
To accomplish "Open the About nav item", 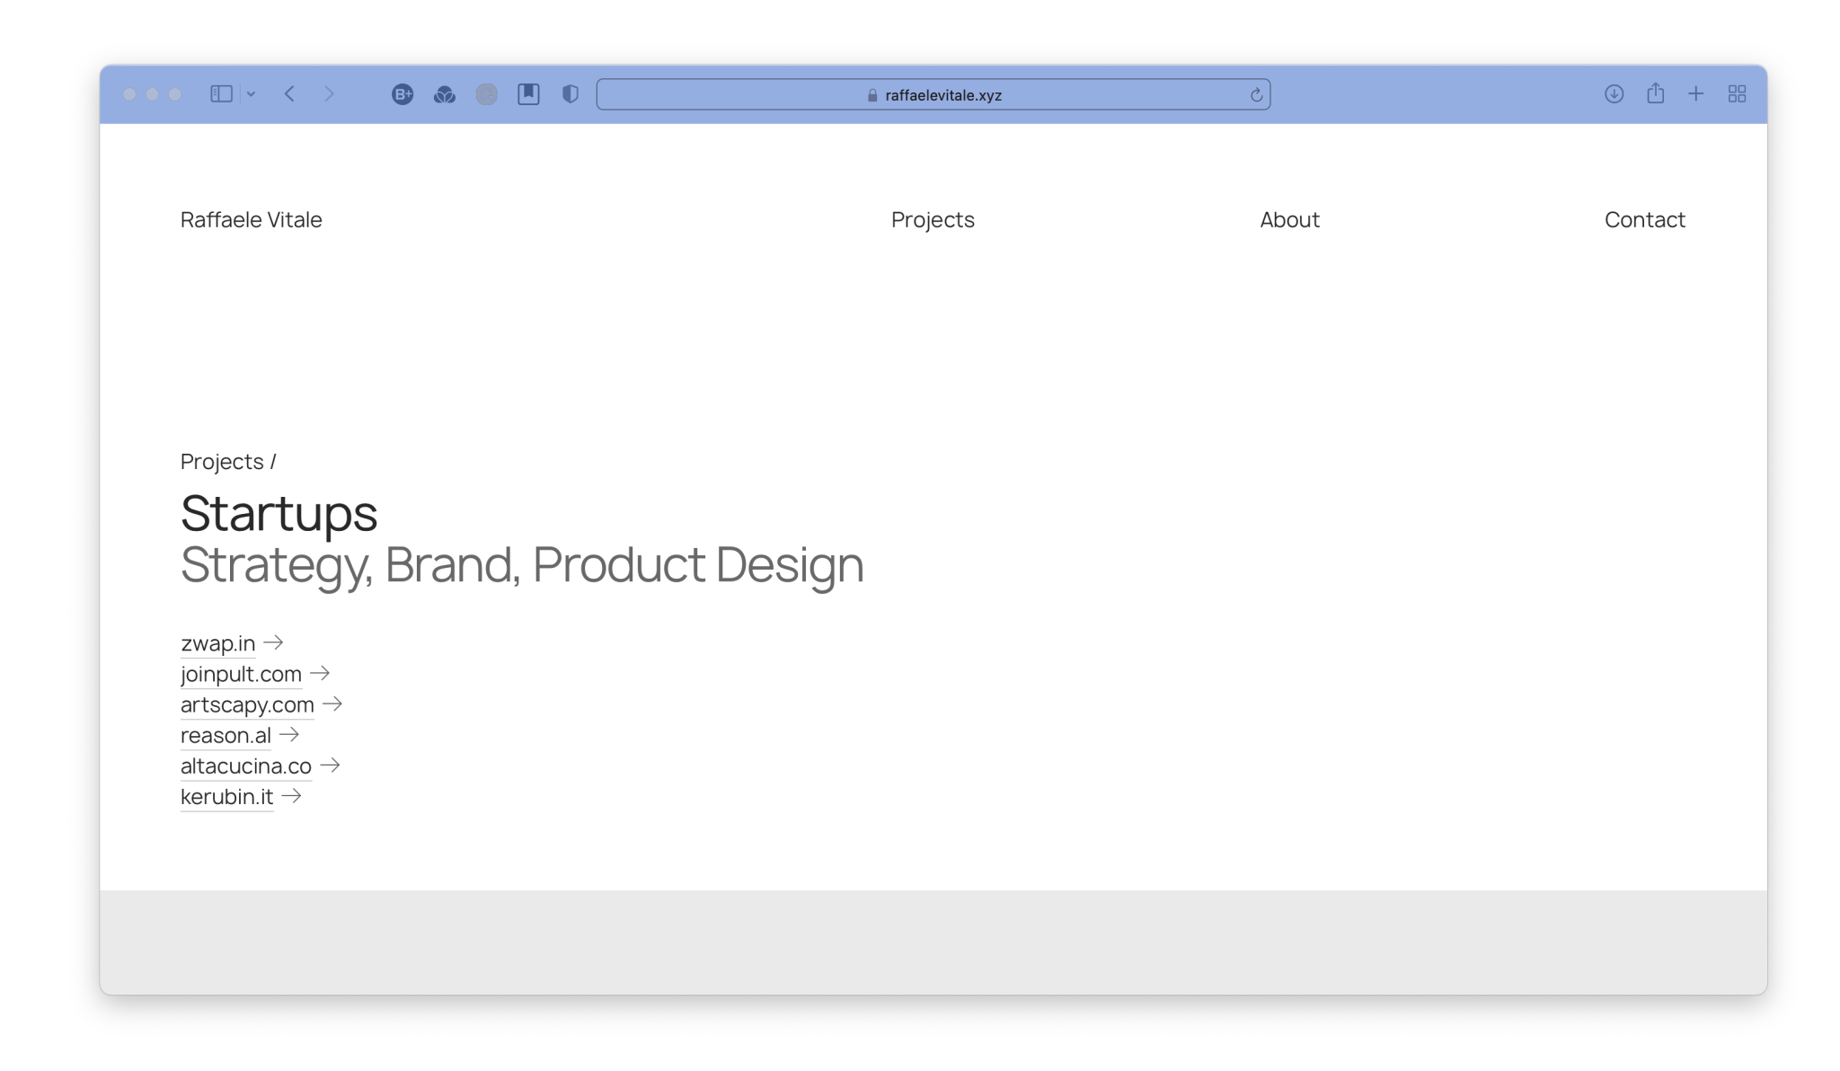I will tap(1289, 220).
